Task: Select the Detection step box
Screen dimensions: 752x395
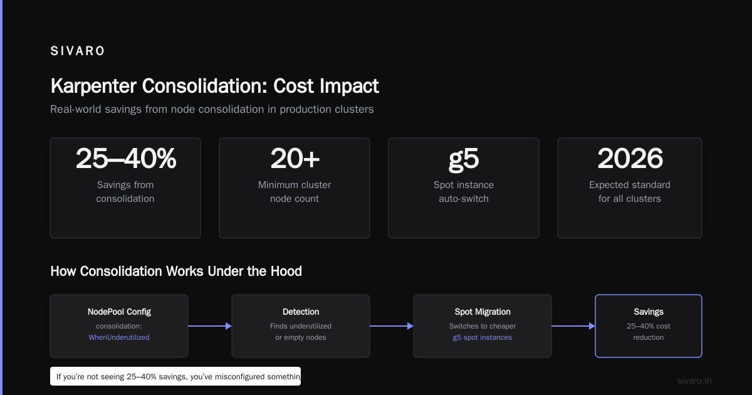Action: point(301,326)
